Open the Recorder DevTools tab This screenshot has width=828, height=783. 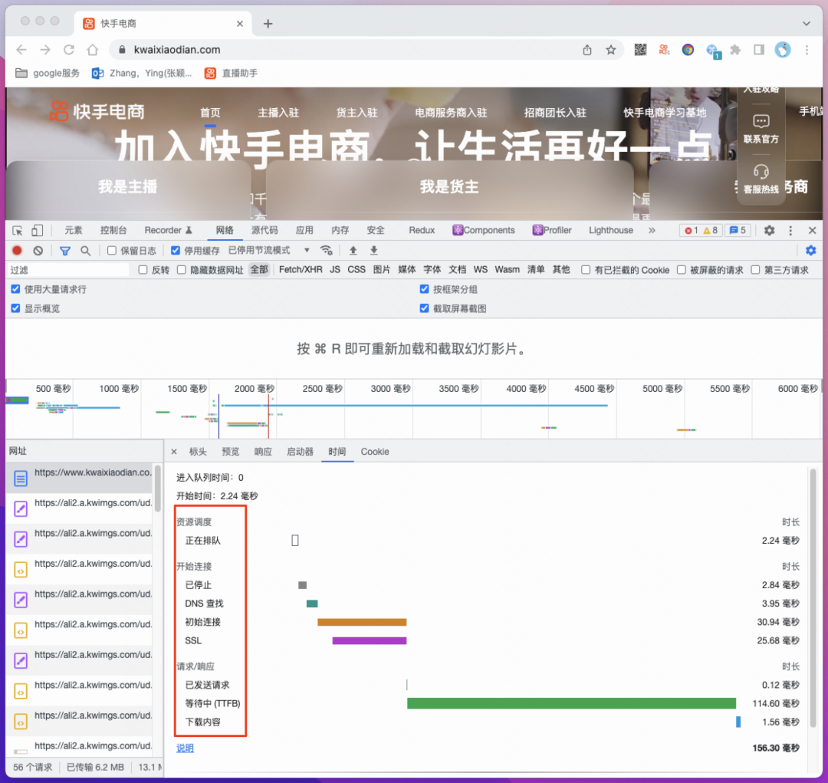(168, 230)
